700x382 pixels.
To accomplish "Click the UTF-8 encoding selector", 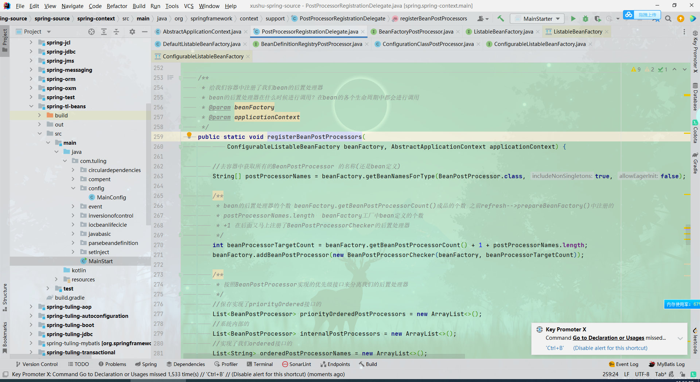I will [x=642, y=374].
